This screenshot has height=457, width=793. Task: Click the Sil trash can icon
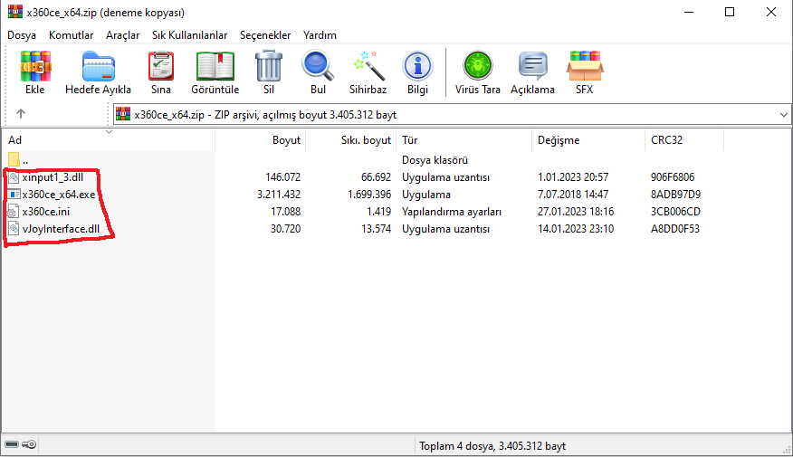(269, 66)
